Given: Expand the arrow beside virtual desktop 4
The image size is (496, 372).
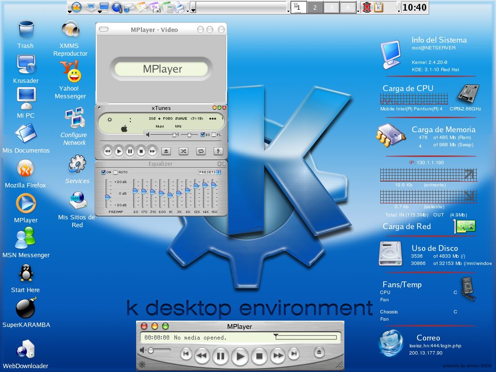Looking at the screenshot, I should pyautogui.click(x=358, y=12).
